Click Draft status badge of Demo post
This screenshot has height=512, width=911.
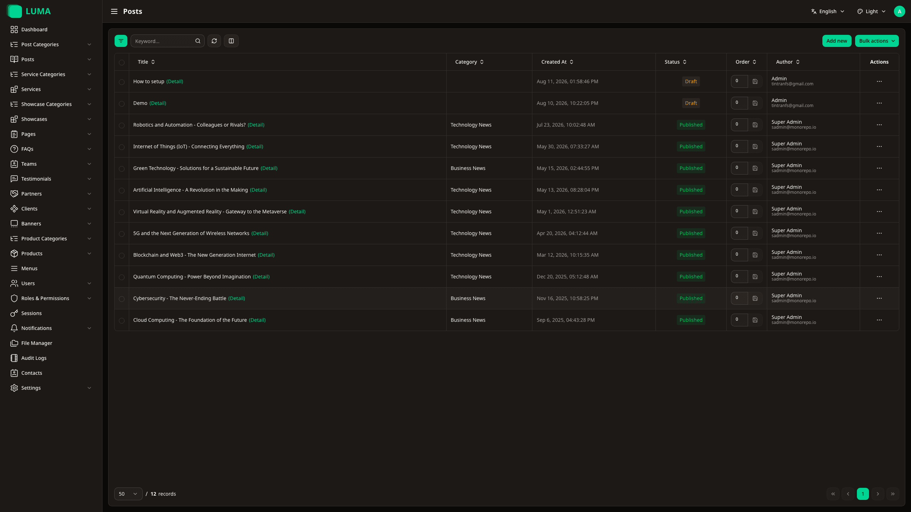(691, 103)
